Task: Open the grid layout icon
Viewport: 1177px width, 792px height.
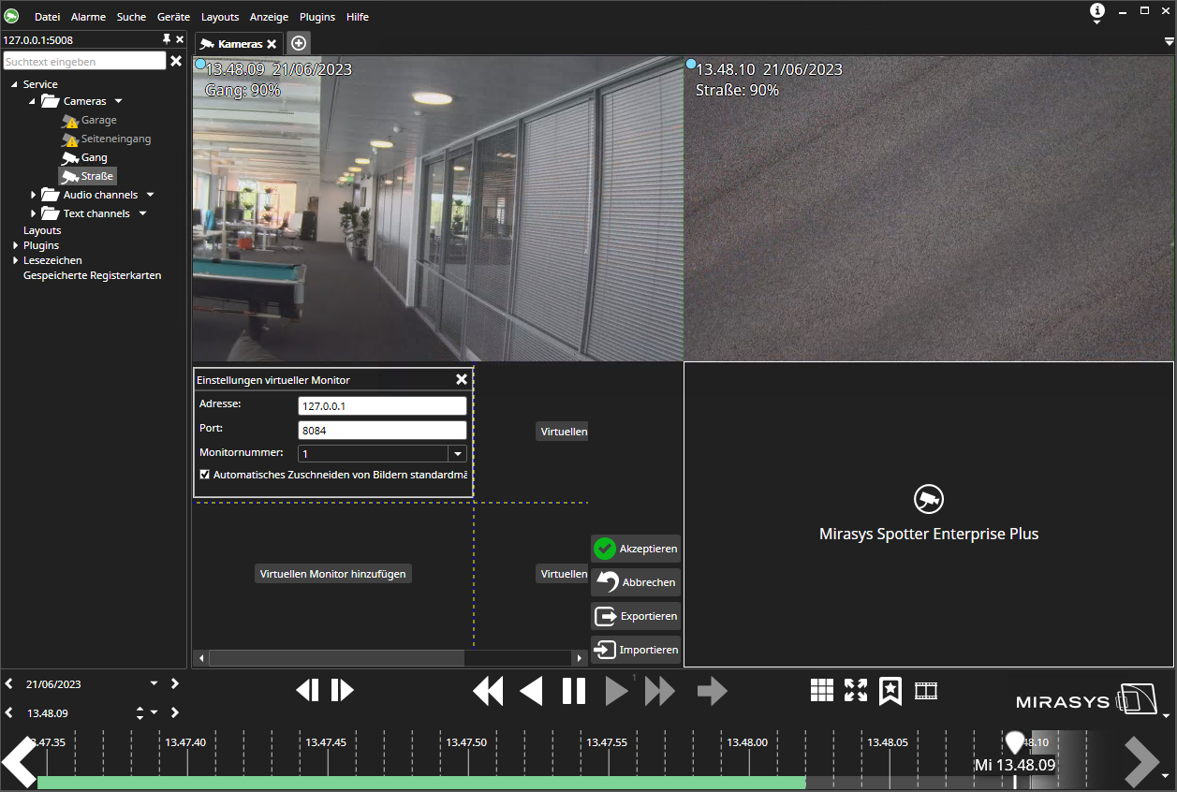Action: (821, 690)
